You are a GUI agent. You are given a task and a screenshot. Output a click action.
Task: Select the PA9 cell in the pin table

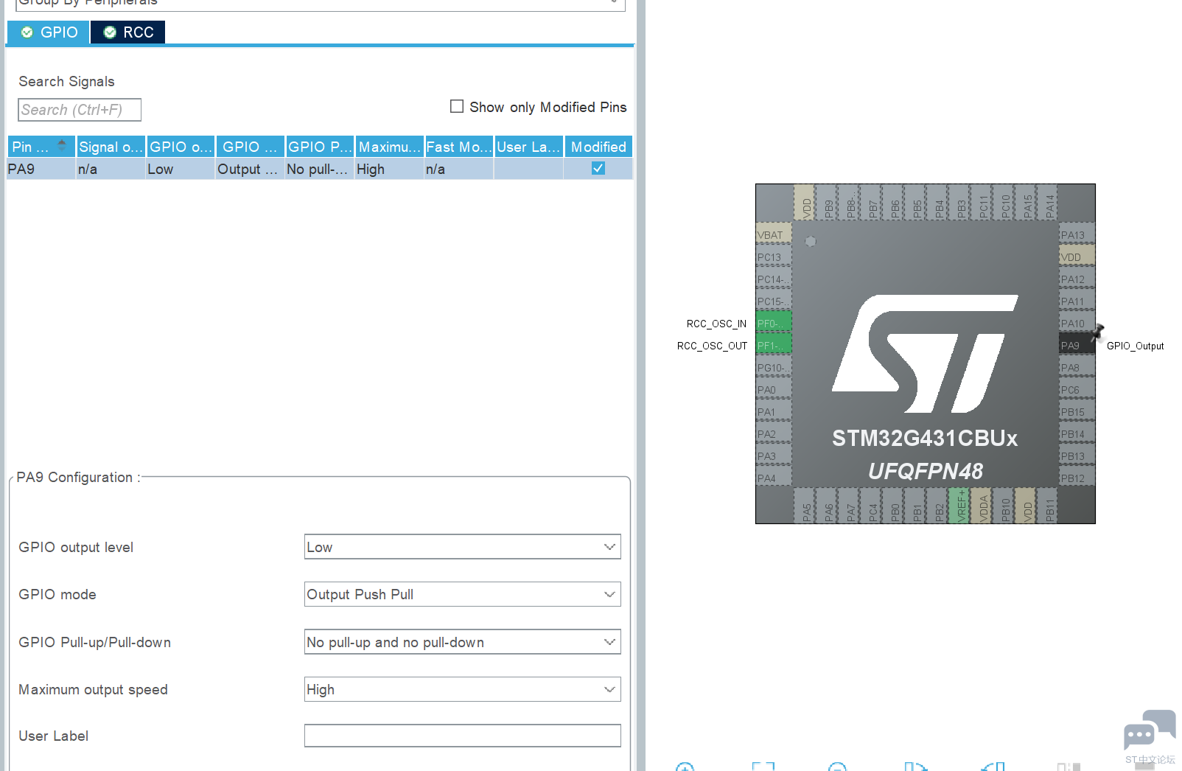tap(41, 169)
